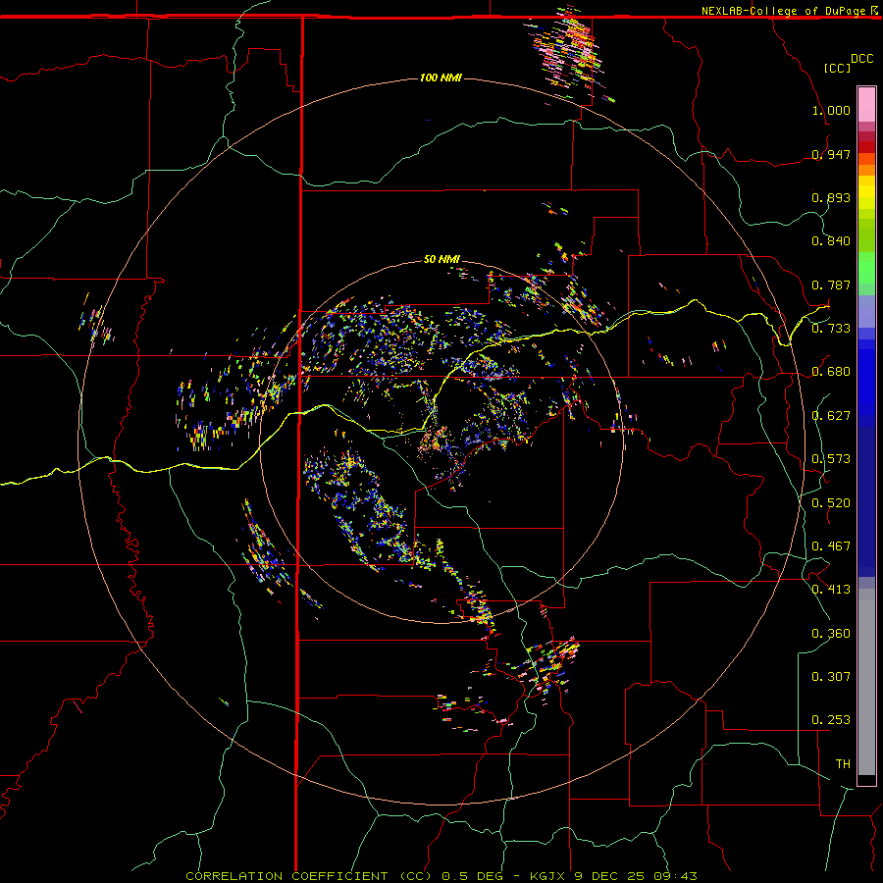
Task: Pick the lavender segment of color scale
Action: 866,312
